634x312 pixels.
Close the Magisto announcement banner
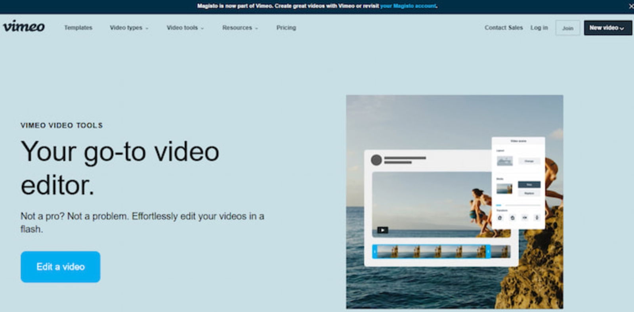coord(631,6)
